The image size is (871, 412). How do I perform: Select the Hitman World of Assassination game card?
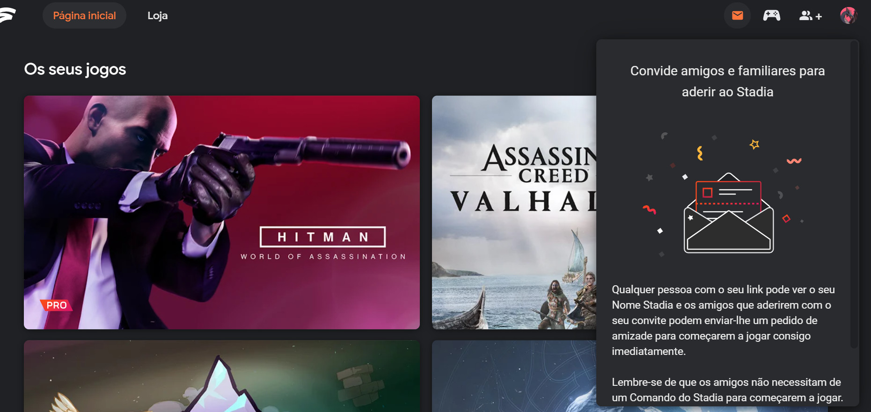coord(222,212)
